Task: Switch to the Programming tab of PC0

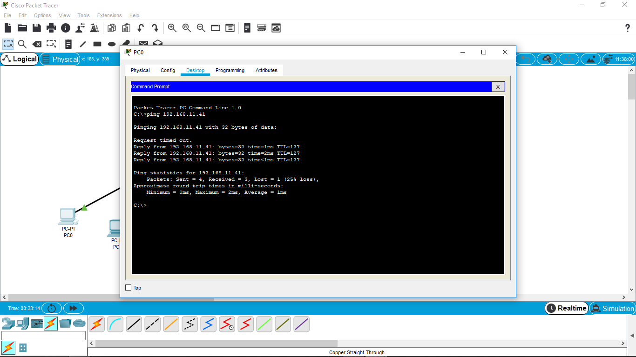Action: pyautogui.click(x=230, y=70)
